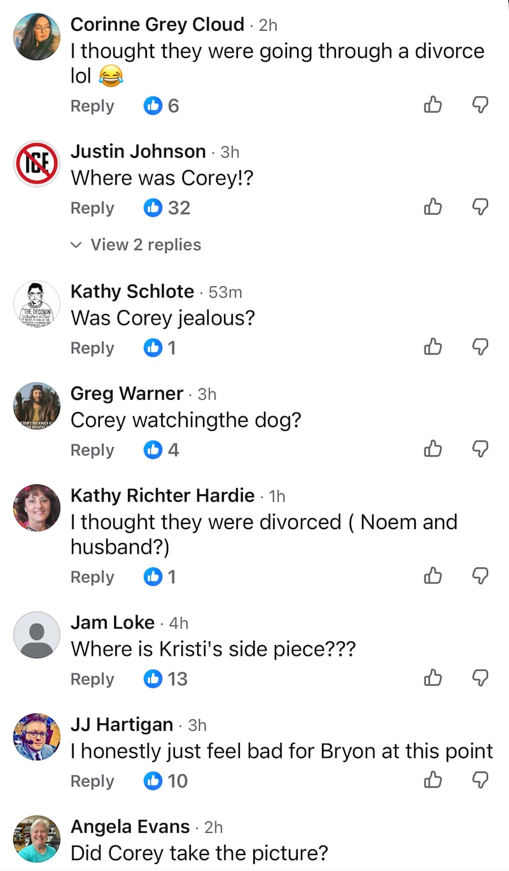The width and height of the screenshot is (509, 871).
Task: Open Justin Johnson's profile
Action: (x=138, y=152)
